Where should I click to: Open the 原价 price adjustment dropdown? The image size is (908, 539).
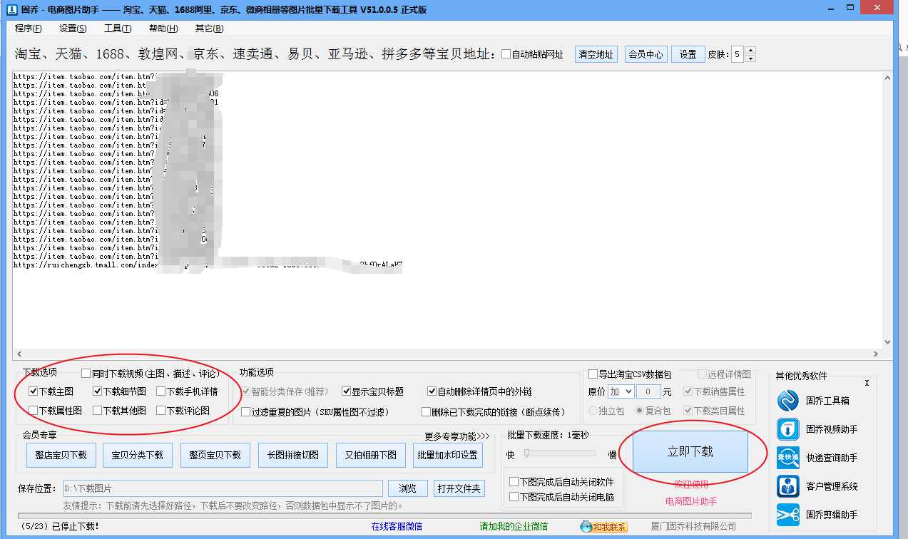pos(621,391)
